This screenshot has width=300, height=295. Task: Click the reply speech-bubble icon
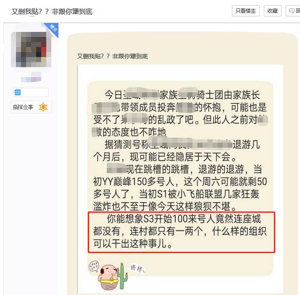[292, 11]
